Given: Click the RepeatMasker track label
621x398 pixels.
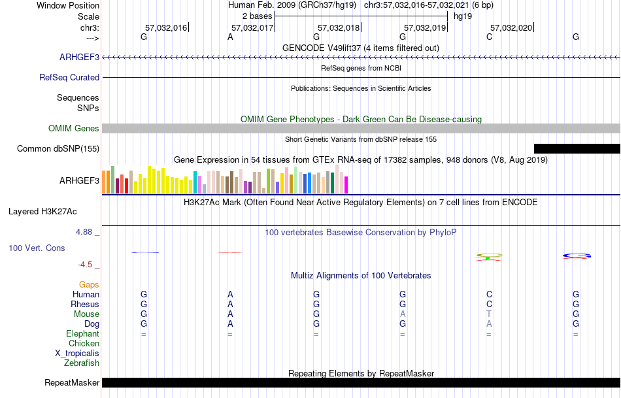Looking at the screenshot, I should [72, 382].
